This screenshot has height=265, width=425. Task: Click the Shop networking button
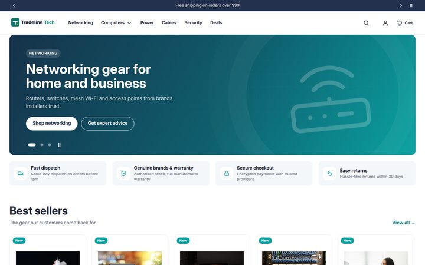point(52,124)
